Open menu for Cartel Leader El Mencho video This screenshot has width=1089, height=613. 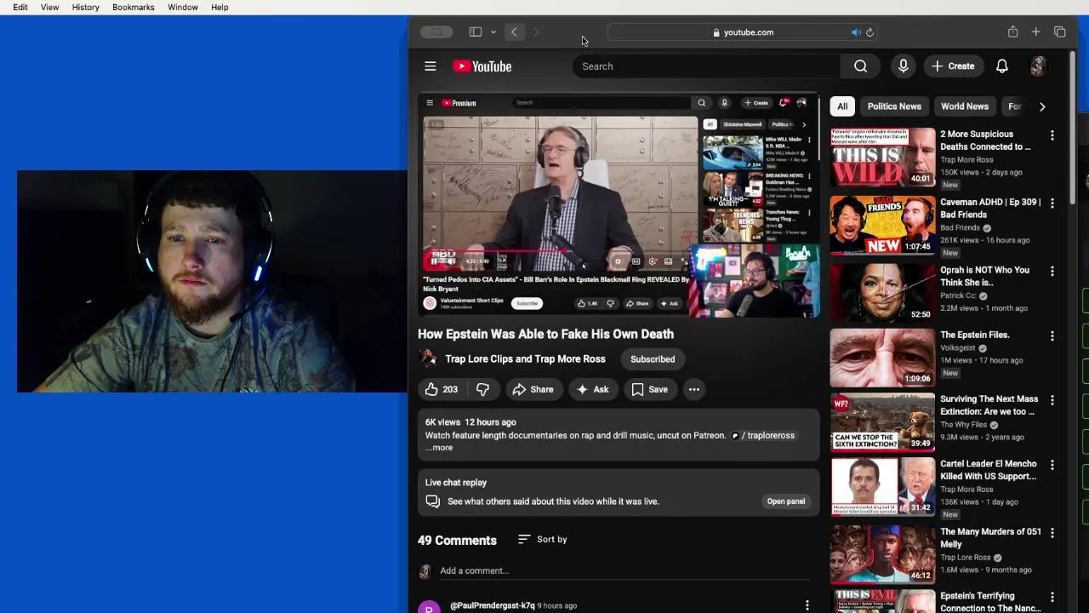pyautogui.click(x=1052, y=465)
